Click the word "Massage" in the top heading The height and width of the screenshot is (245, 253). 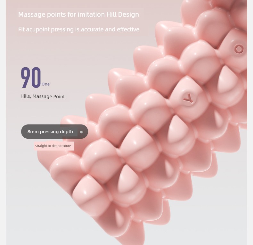tap(32, 15)
